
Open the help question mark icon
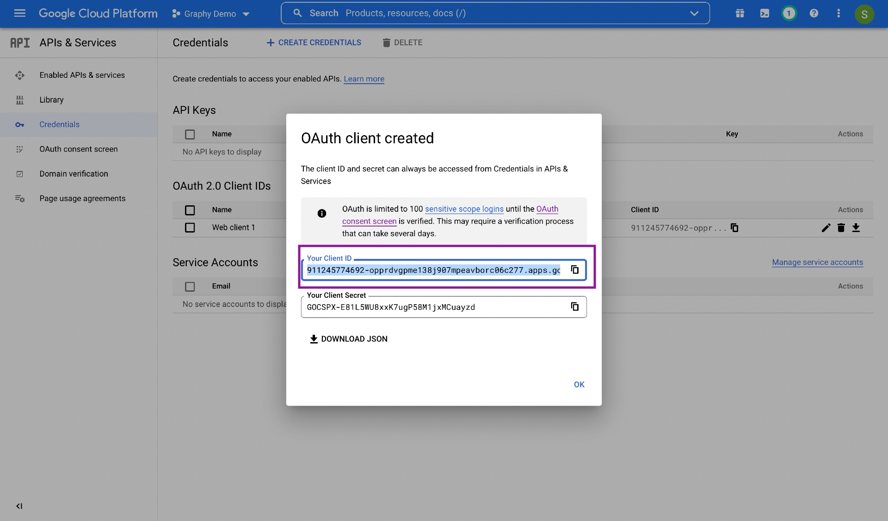pyautogui.click(x=814, y=13)
